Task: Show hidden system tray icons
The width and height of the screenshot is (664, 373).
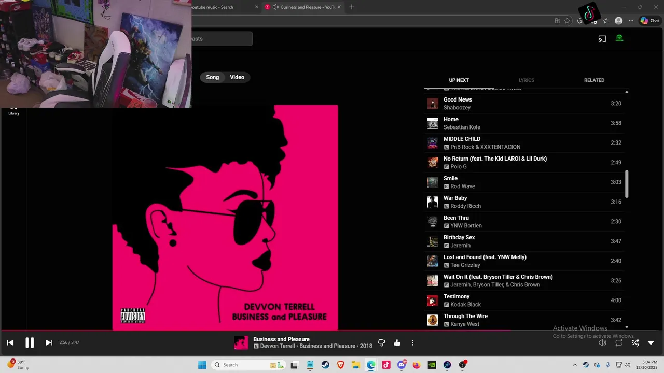Action: pos(574,365)
